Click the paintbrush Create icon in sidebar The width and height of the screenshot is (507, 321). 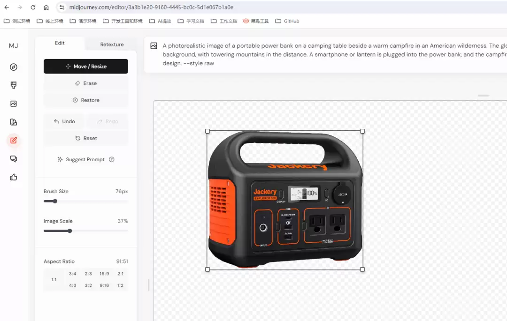(14, 85)
